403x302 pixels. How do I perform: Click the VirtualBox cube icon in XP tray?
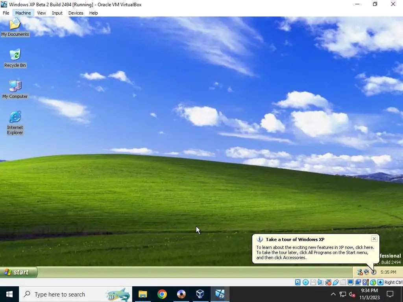click(366, 272)
